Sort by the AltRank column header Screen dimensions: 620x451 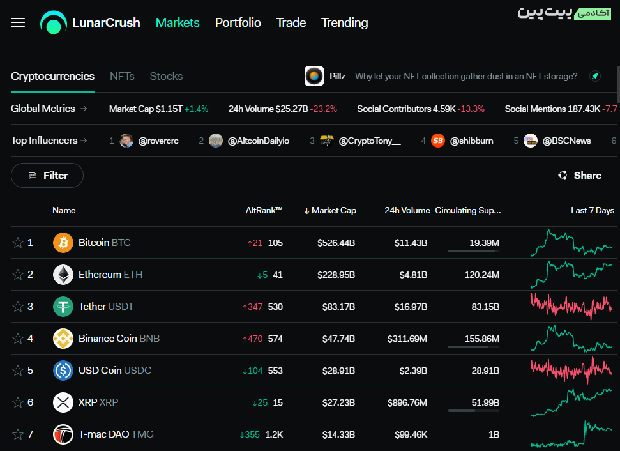coord(264,210)
